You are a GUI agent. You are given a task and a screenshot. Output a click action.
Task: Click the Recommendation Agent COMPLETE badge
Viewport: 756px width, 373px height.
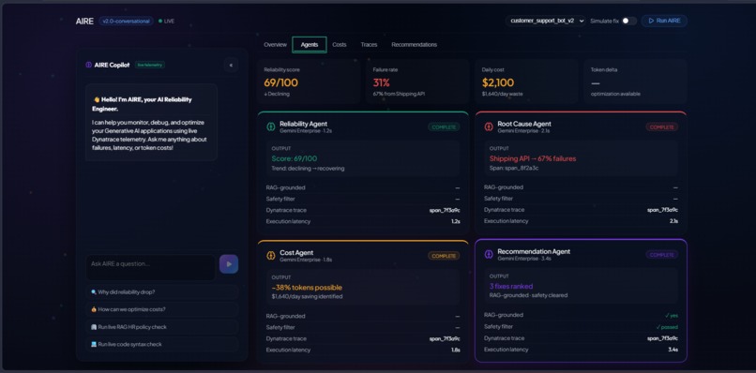(x=662, y=255)
